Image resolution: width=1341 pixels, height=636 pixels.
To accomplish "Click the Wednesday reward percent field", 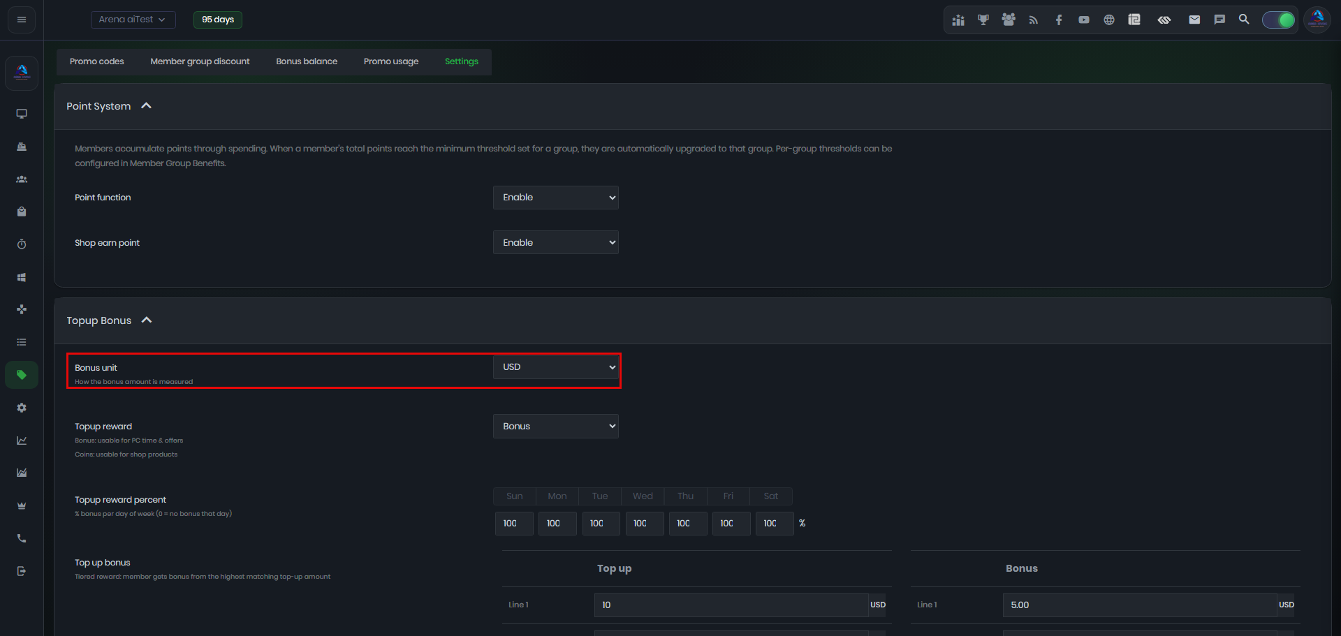I will click(644, 524).
